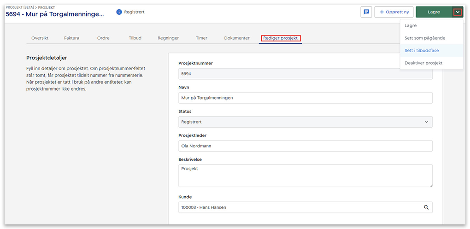This screenshot has height=229, width=470.
Task: Open the Timer tab
Action: click(x=201, y=38)
